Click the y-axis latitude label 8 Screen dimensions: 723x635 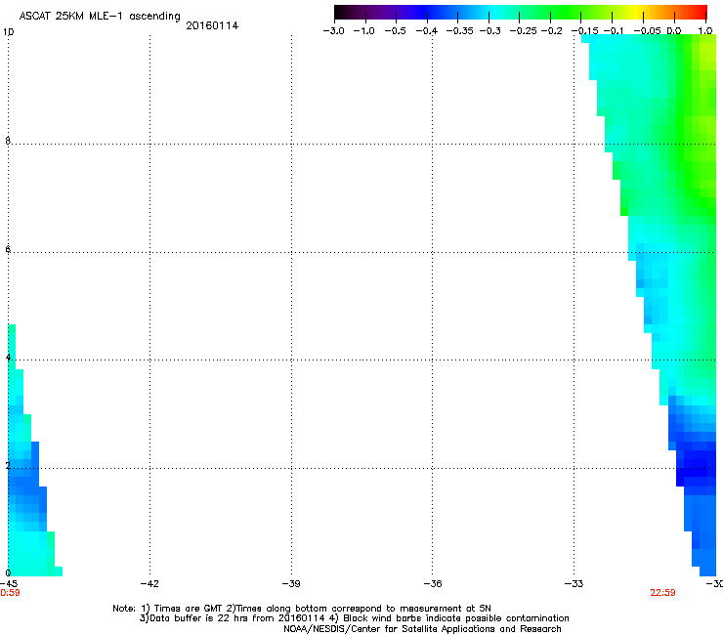coord(8,141)
